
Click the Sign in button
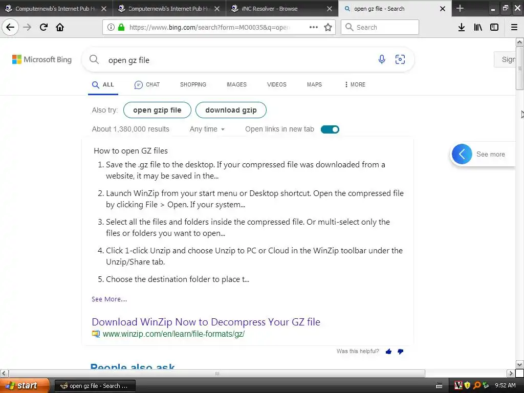tap(505, 59)
